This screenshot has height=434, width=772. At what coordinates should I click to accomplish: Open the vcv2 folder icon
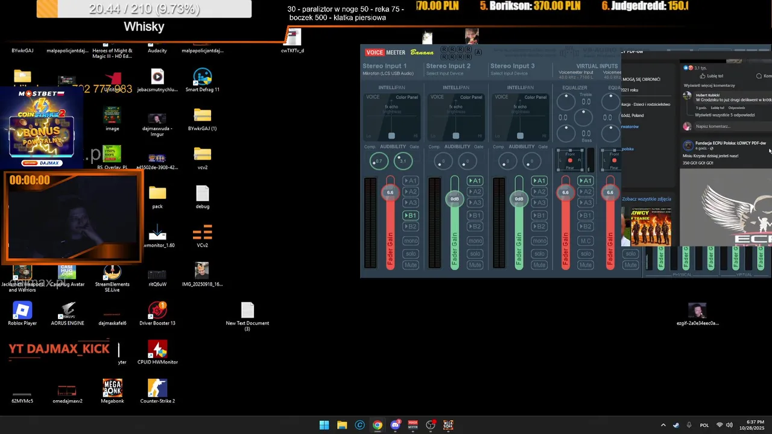point(202,158)
